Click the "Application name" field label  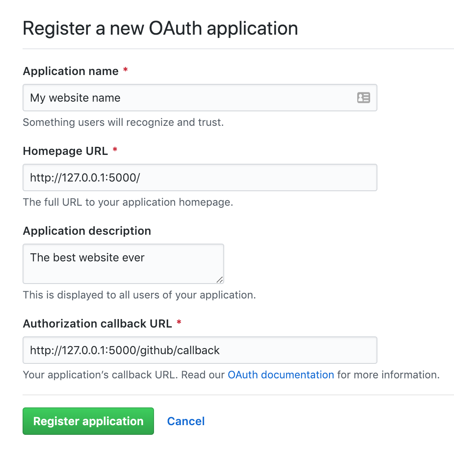(x=71, y=71)
